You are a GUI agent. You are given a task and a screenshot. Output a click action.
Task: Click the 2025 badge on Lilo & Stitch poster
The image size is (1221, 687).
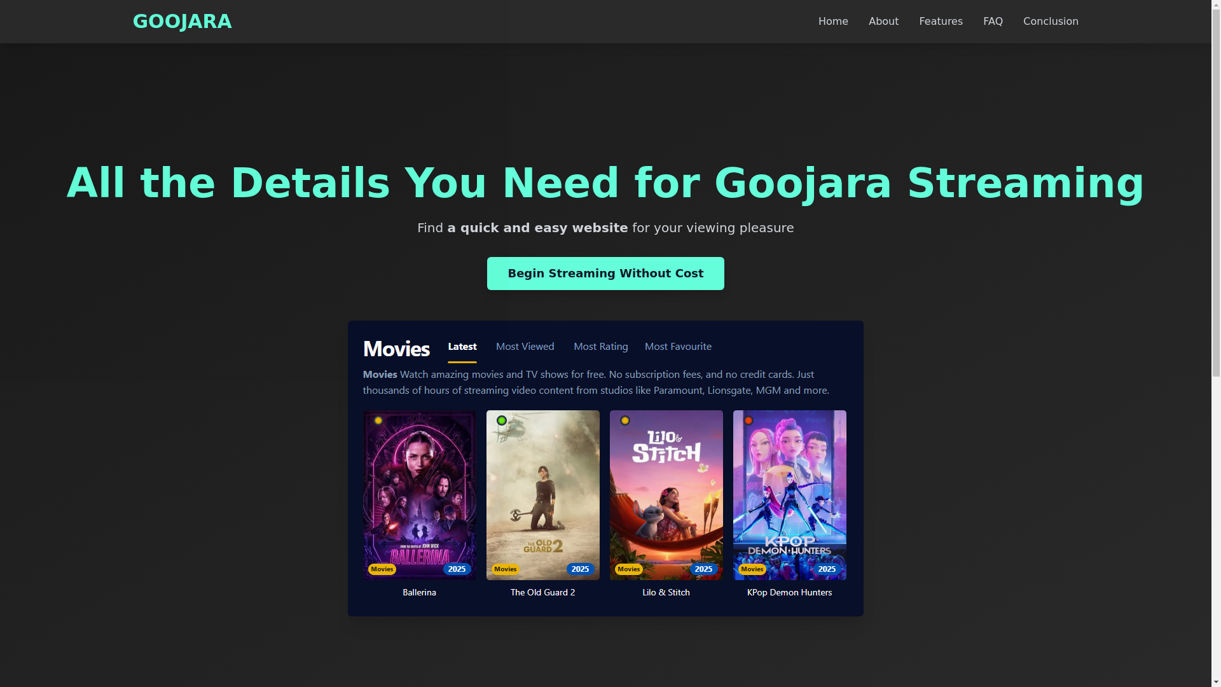tap(704, 569)
